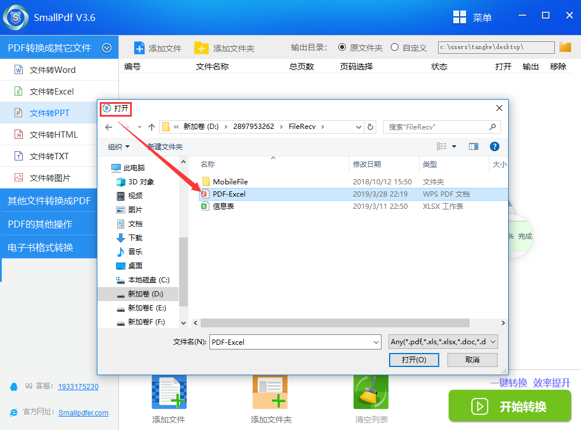Click the large 添加文件夹 icon at bottom
The image size is (581, 430).
click(x=270, y=392)
